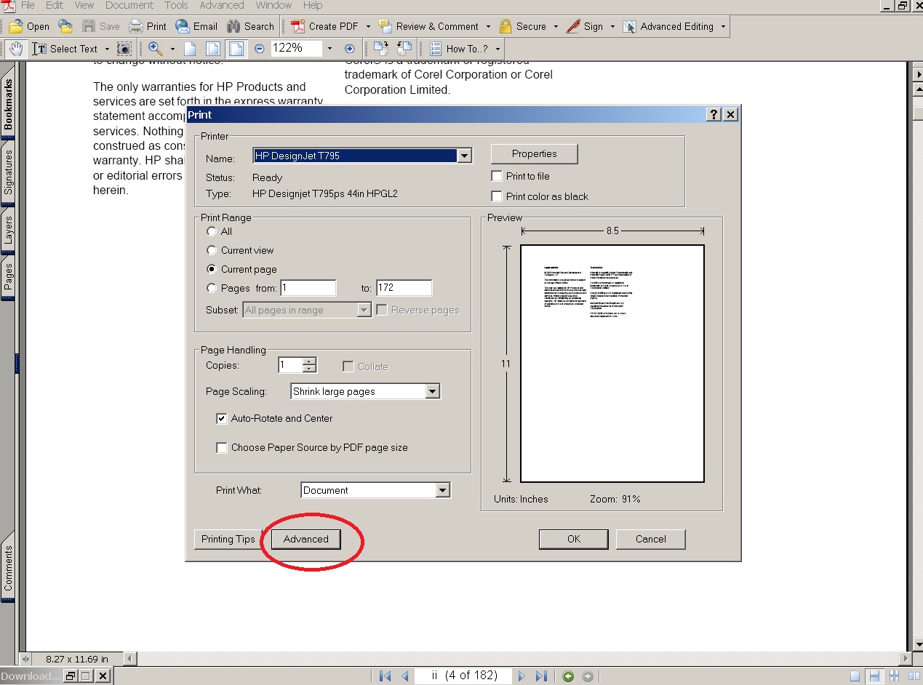Screen dimensions: 923x685
Task: Click the Advanced button in Print dialog
Action: click(x=306, y=539)
